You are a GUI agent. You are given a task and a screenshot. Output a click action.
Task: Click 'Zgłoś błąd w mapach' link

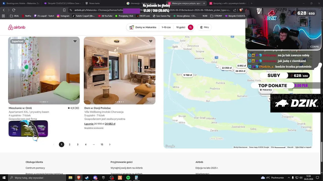coord(303,147)
